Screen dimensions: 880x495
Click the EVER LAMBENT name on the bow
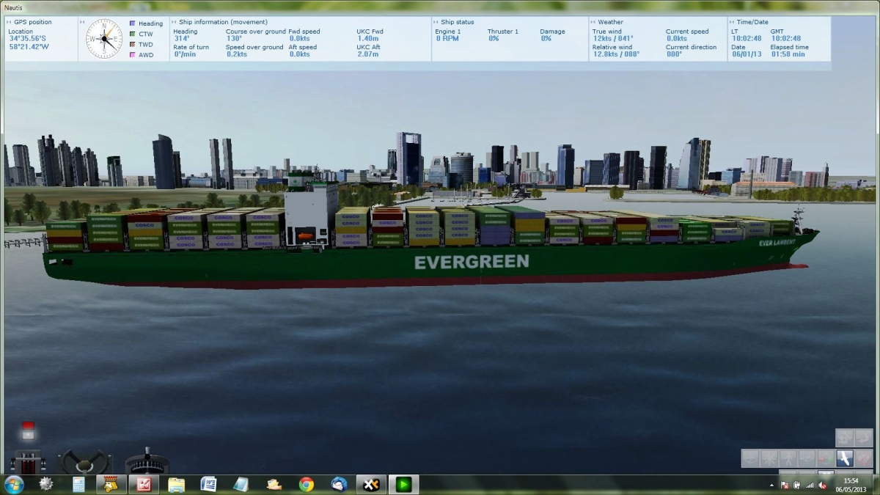coord(777,243)
